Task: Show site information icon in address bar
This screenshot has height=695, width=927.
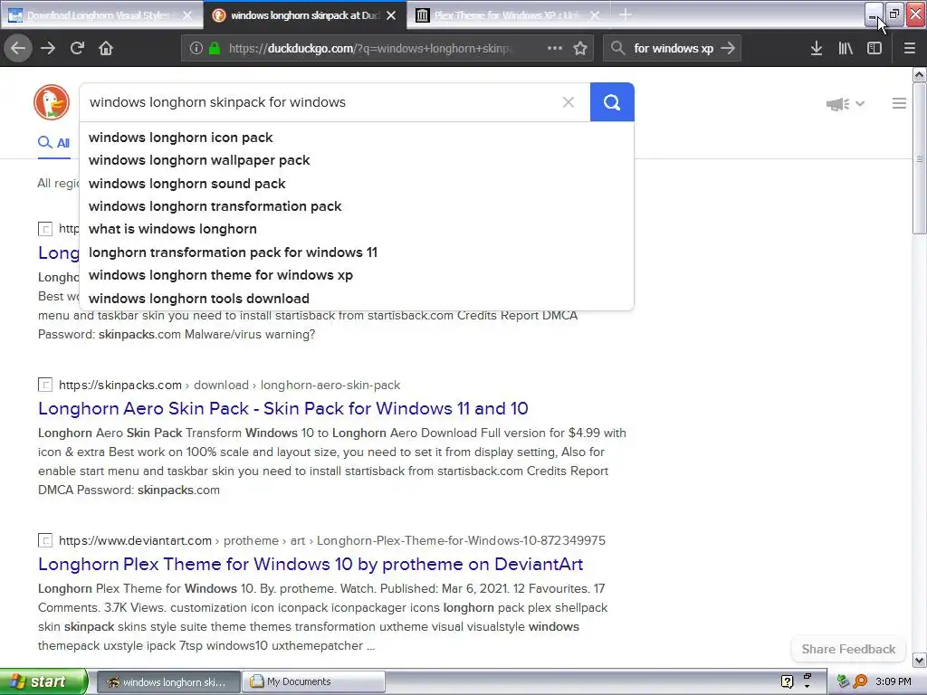Action: (196, 48)
